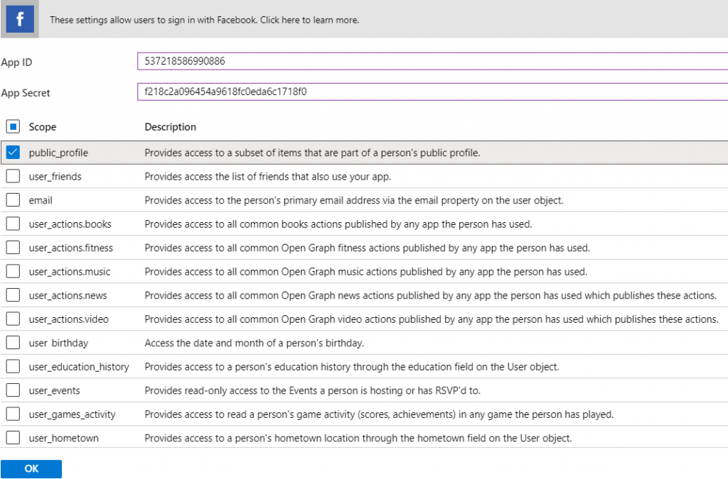
Task: Tick the user_education_history checkbox
Action: click(x=13, y=367)
